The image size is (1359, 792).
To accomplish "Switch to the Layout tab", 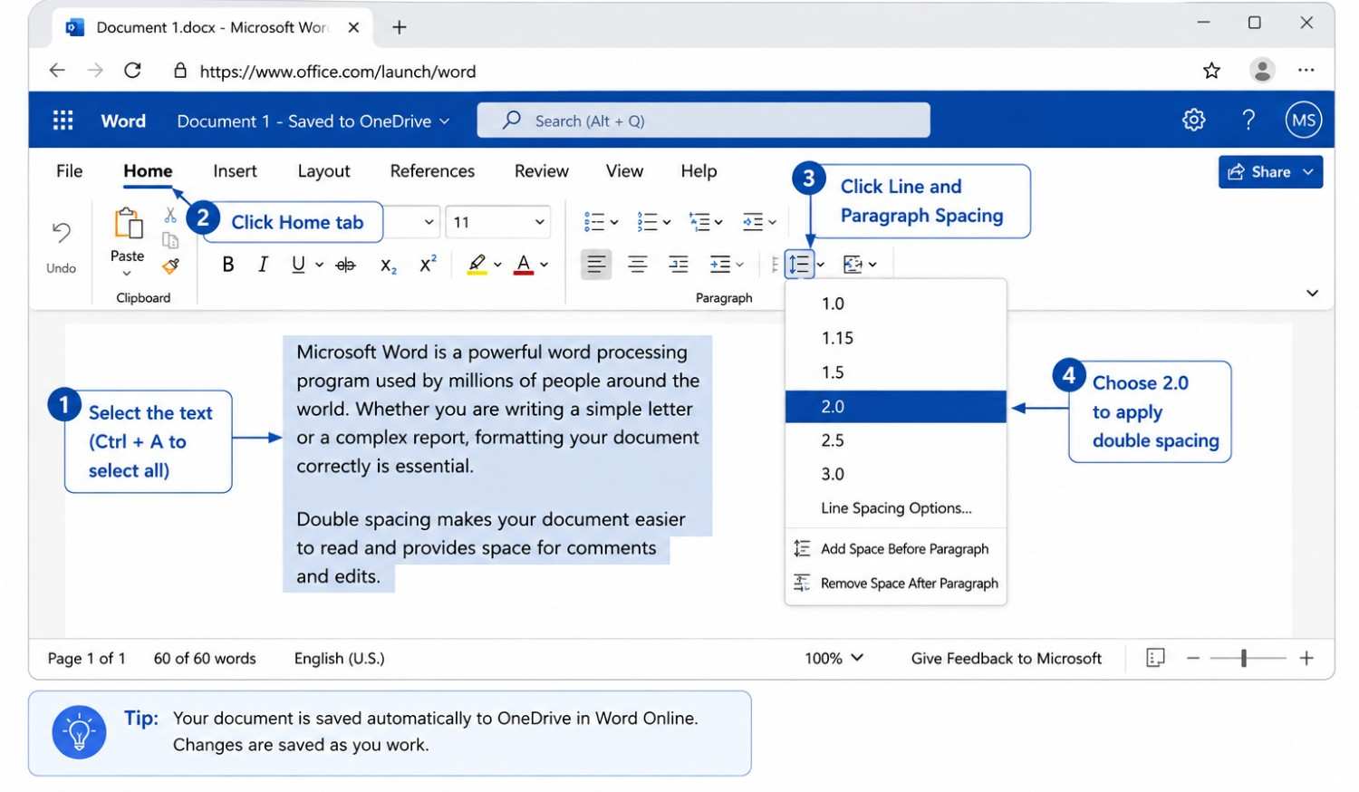I will click(323, 171).
